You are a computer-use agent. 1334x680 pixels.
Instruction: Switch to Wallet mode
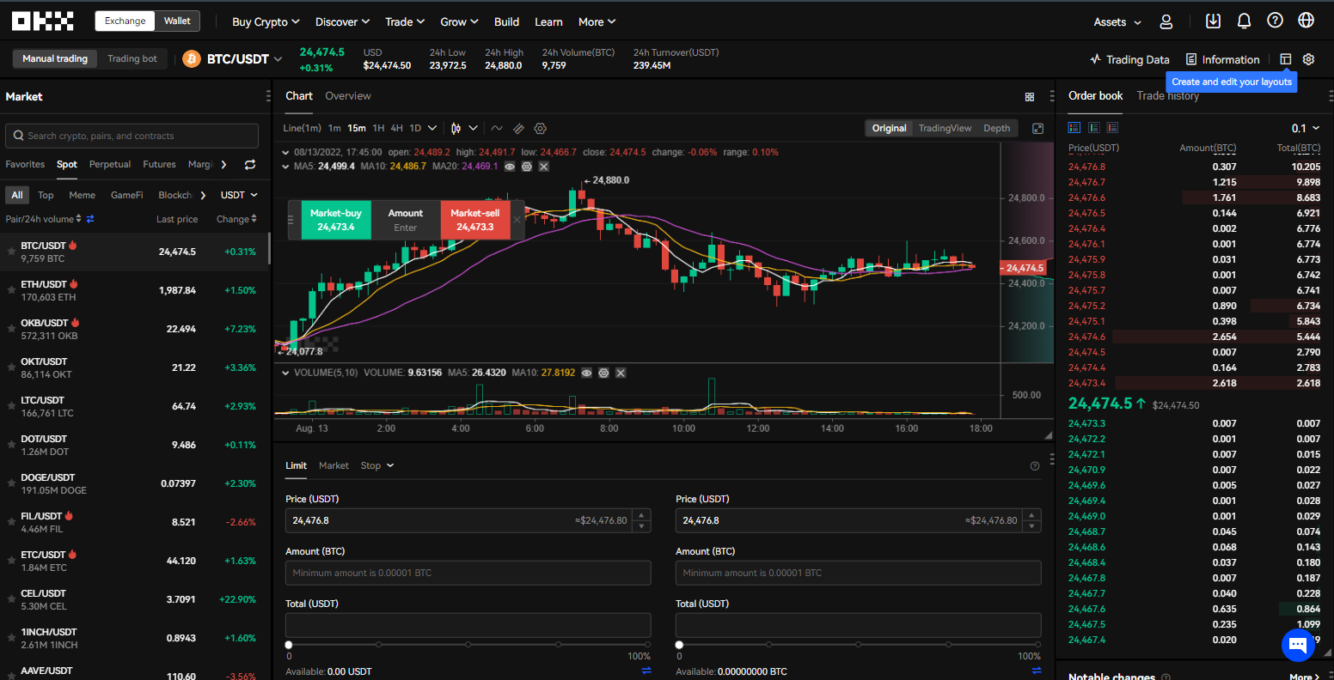point(178,21)
